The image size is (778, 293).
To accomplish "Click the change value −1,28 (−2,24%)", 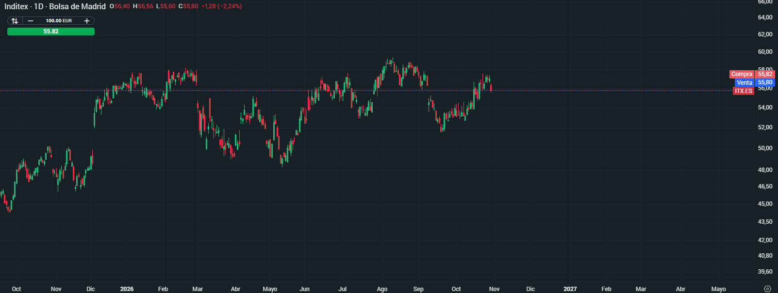I will click(221, 6).
